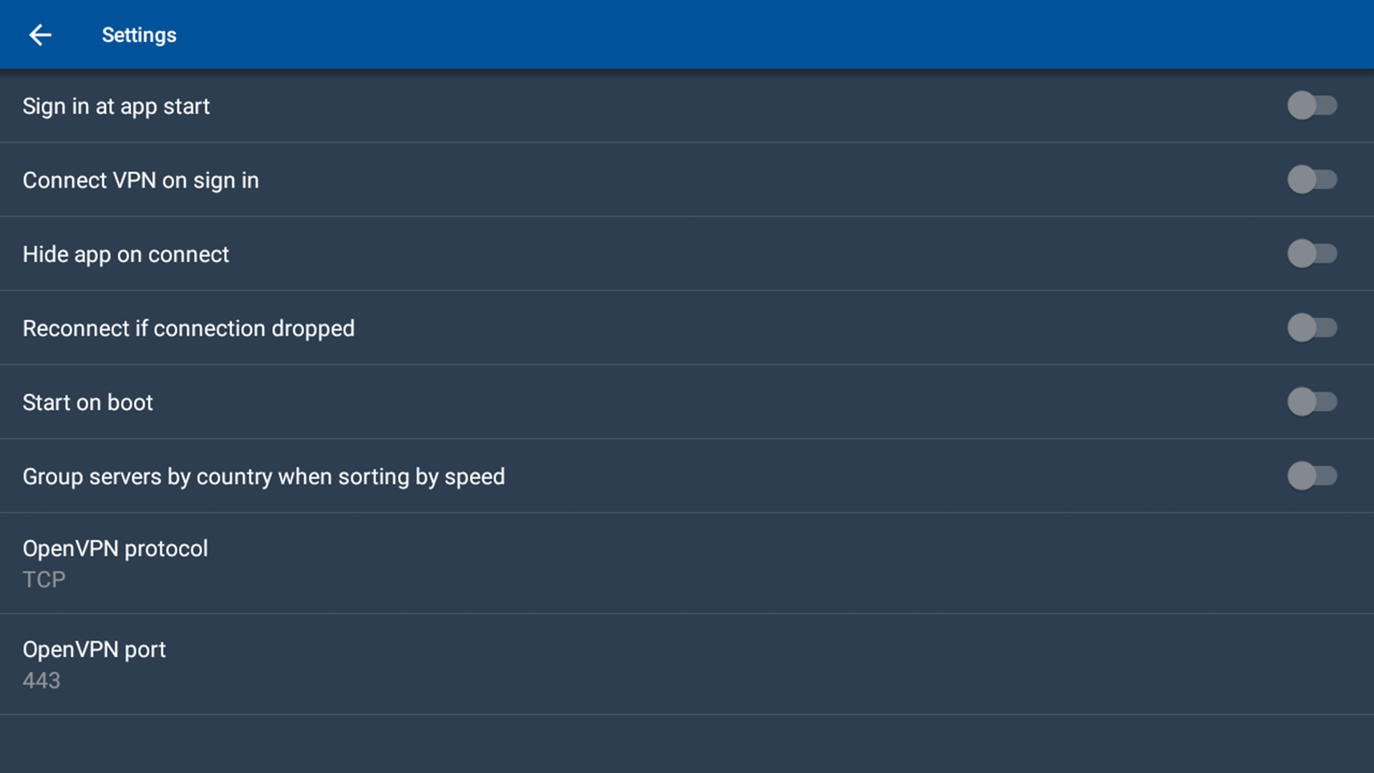Click the Connect VPN on sign in label
This screenshot has width=1374, height=773.
click(x=140, y=180)
